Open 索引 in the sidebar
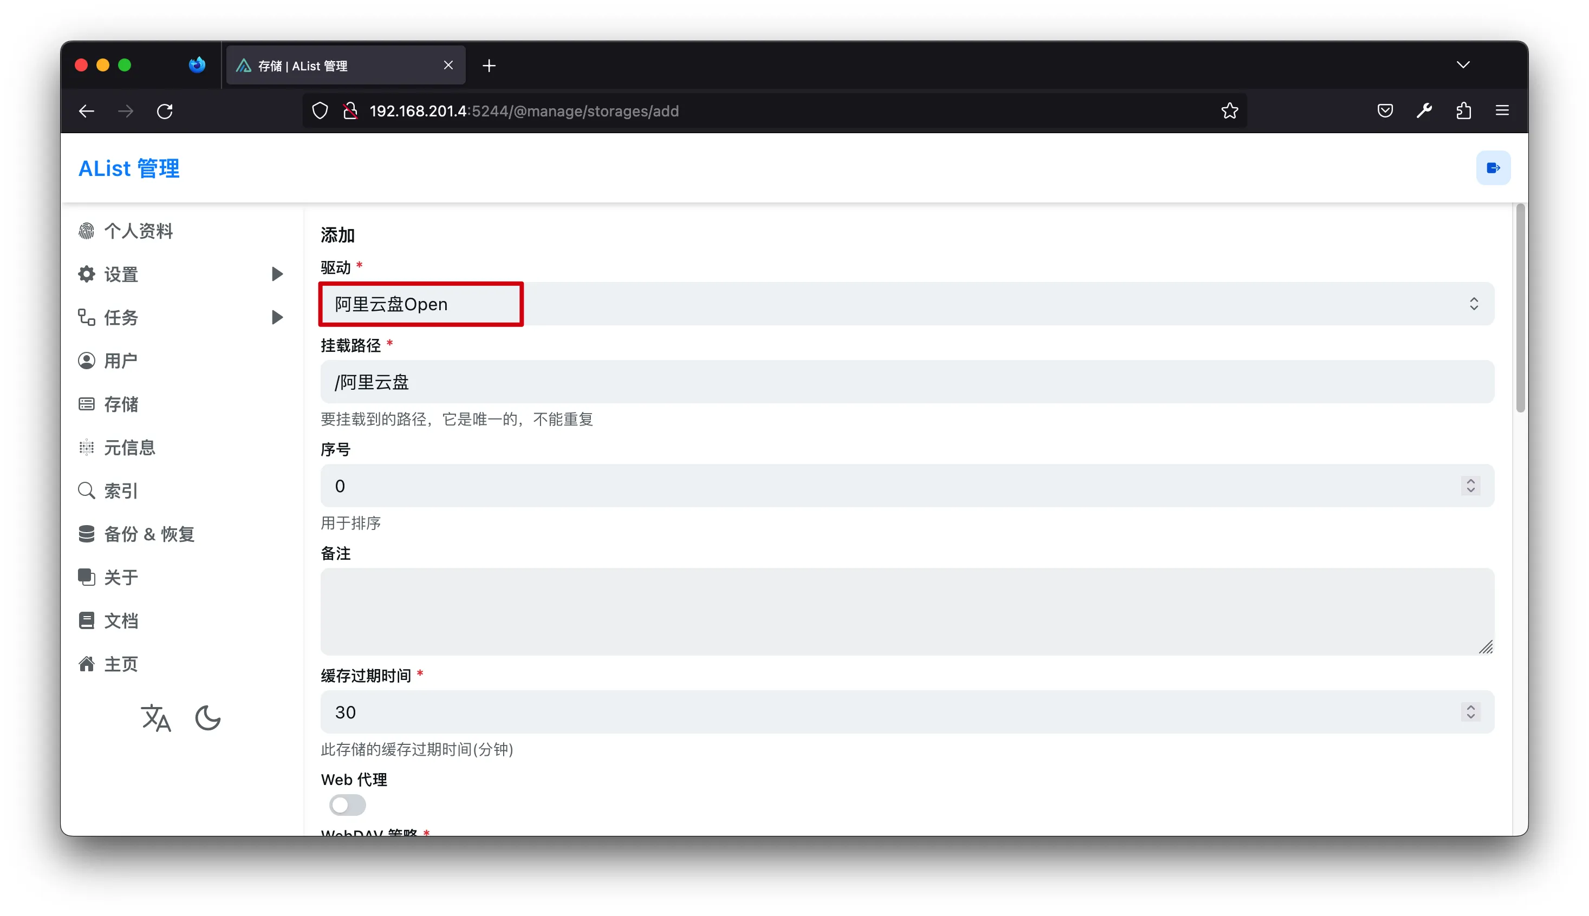This screenshot has height=916, width=1589. tap(121, 490)
